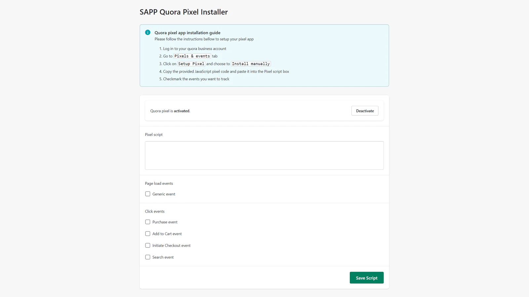Image resolution: width=529 pixels, height=297 pixels.
Task: Click the info icon in installation guide banner
Action: tap(147, 32)
